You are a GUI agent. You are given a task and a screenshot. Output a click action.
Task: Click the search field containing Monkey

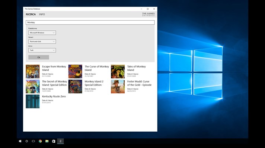[x=90, y=23]
